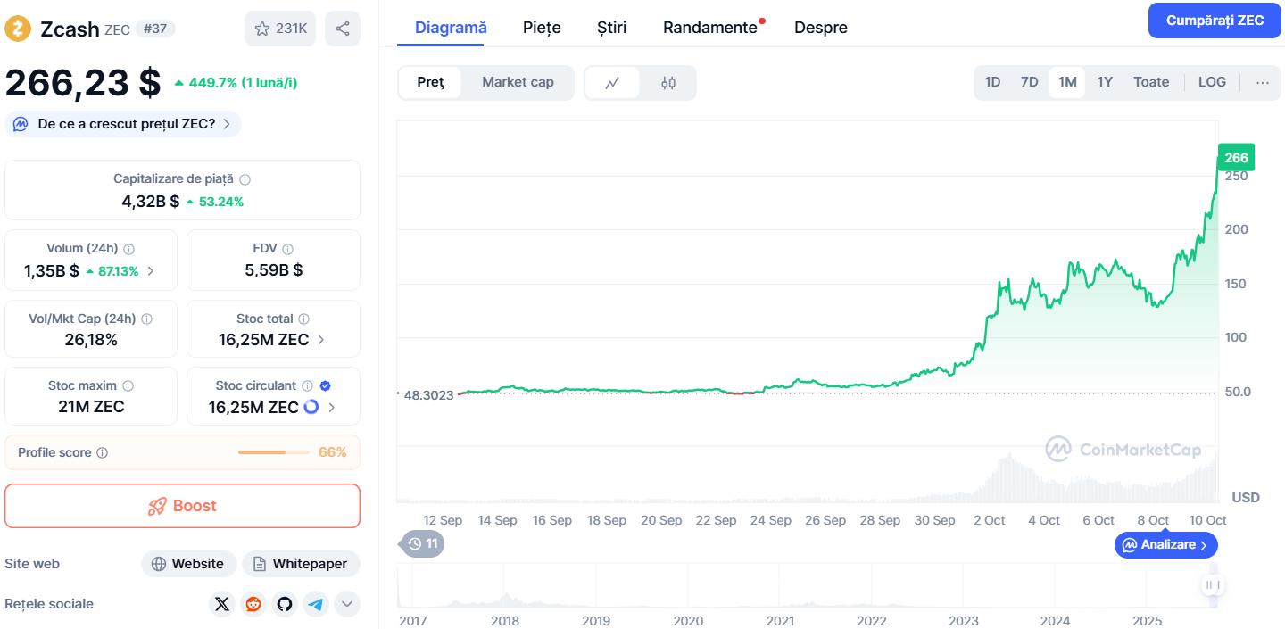Screen dimensions: 1285x629
Task: Click the Boost button
Action: [x=182, y=506]
